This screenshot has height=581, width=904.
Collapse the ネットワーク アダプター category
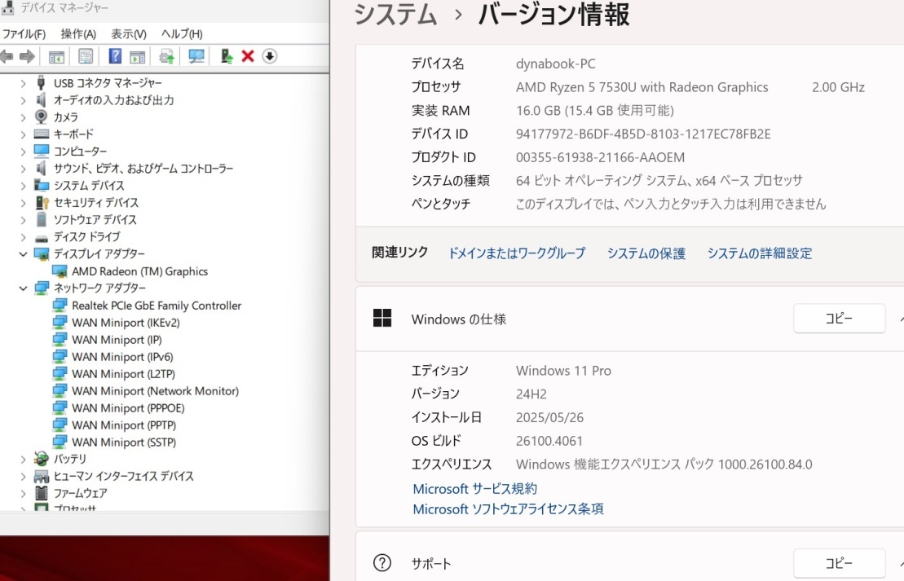pyautogui.click(x=24, y=288)
